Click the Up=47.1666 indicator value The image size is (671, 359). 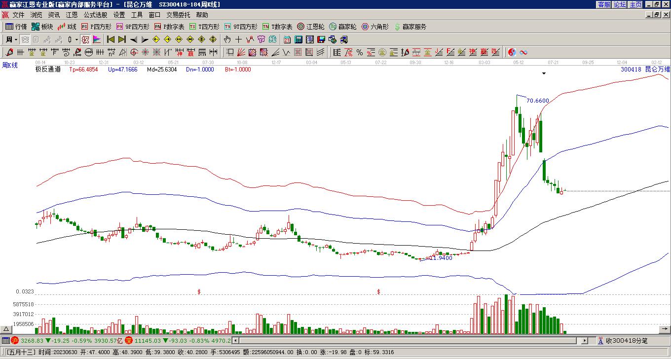(123, 70)
